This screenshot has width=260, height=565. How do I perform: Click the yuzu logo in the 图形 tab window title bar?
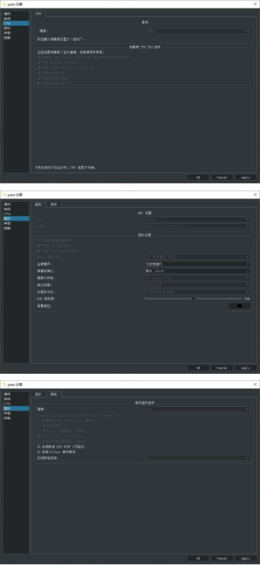[4, 195]
